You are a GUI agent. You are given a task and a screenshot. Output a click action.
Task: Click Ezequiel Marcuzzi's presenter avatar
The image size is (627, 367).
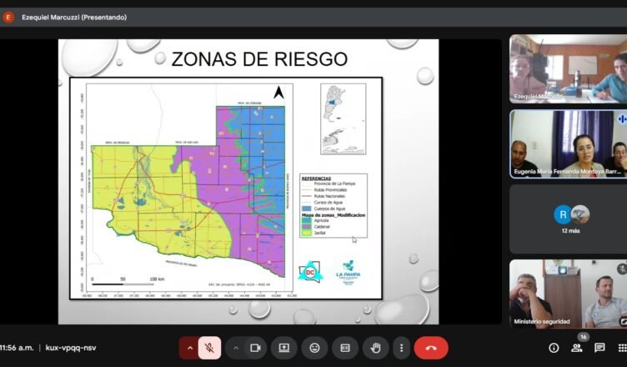coord(8,17)
